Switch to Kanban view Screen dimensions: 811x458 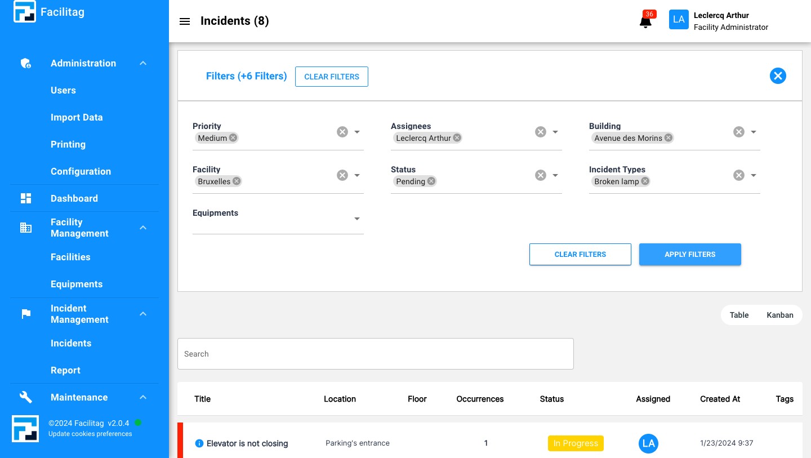[x=779, y=315]
